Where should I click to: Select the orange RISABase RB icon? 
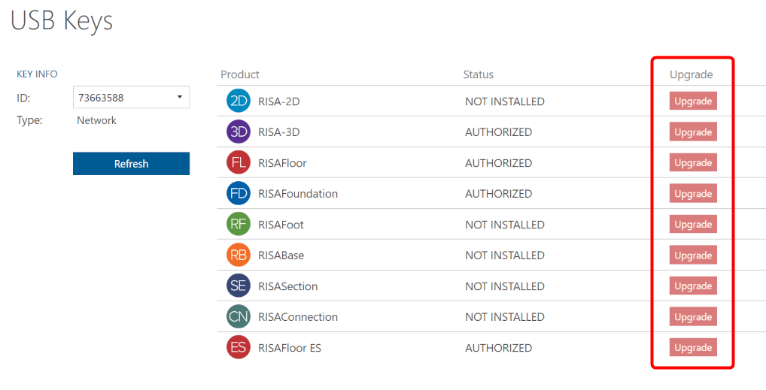pos(239,255)
